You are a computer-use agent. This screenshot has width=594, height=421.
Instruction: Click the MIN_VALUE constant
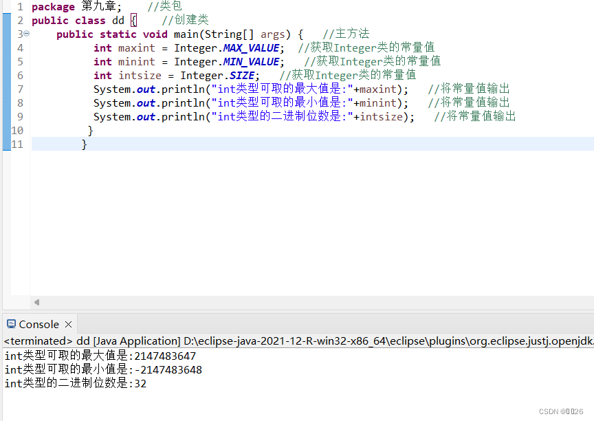tap(251, 62)
